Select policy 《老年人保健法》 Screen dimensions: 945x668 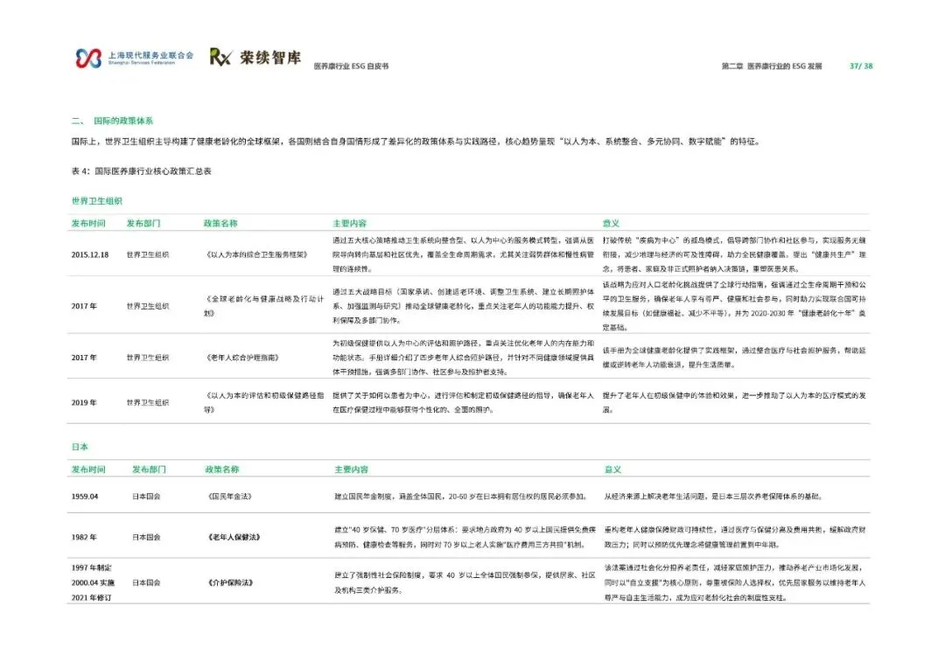[234, 538]
